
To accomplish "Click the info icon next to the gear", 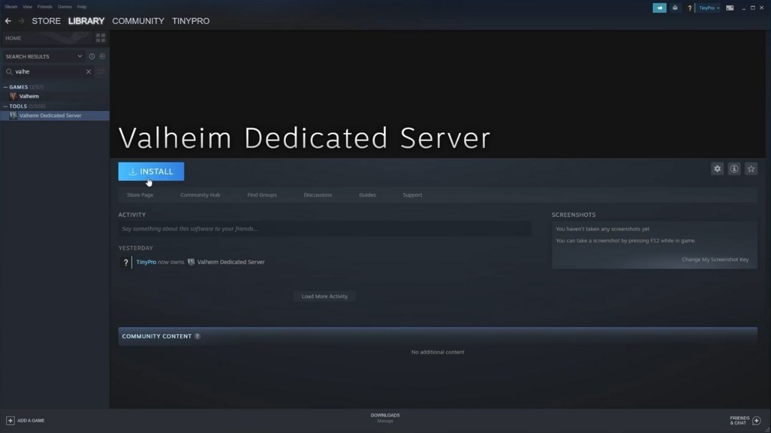I will pos(734,168).
